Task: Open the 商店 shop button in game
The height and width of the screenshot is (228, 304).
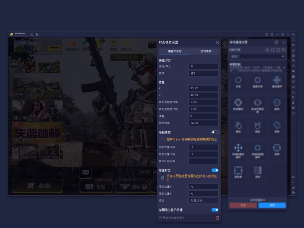Action: (38, 186)
